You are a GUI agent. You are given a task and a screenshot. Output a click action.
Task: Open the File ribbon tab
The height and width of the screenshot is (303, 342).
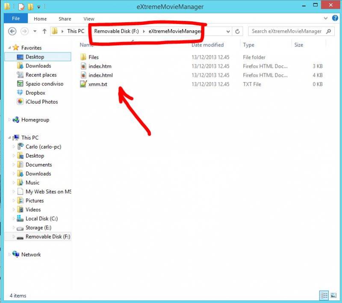tap(16, 18)
